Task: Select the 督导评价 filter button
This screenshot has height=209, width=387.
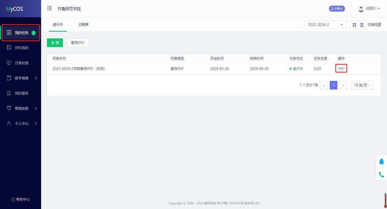Action: (x=77, y=43)
